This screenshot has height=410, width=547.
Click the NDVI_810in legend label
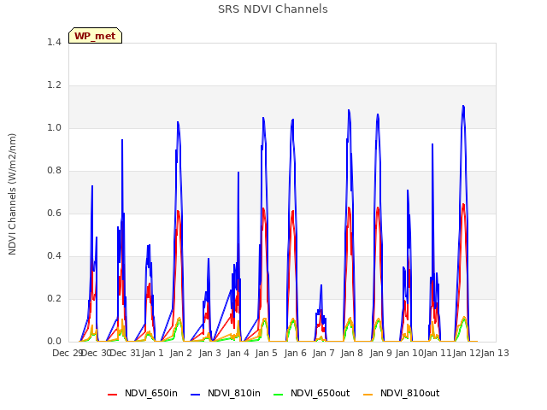pos(234,393)
